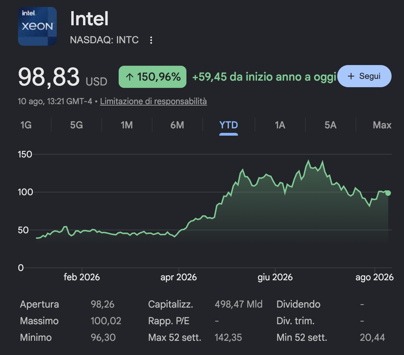Click the Dividendo label
Image resolution: width=404 pixels, height=355 pixels.
[299, 304]
